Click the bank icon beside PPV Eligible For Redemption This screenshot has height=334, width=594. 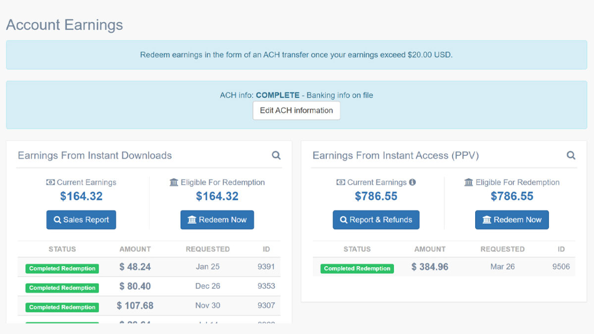(x=468, y=182)
